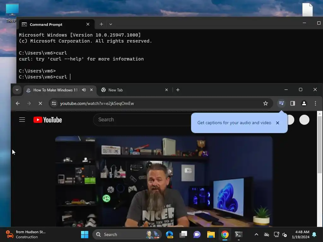323x242 pixels.
Task: Show hidden system tray icons
Action: tap(256, 234)
